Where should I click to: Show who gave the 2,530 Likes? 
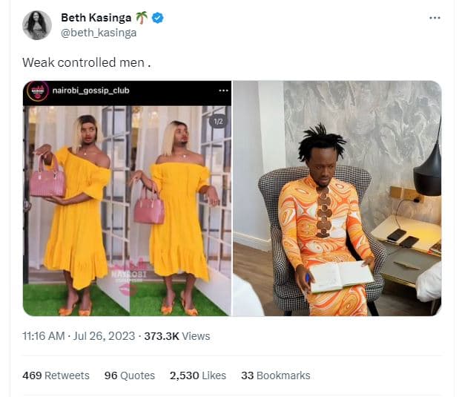pos(197,375)
